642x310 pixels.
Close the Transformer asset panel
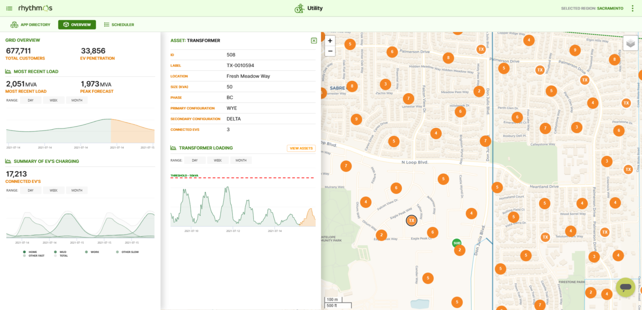click(313, 41)
